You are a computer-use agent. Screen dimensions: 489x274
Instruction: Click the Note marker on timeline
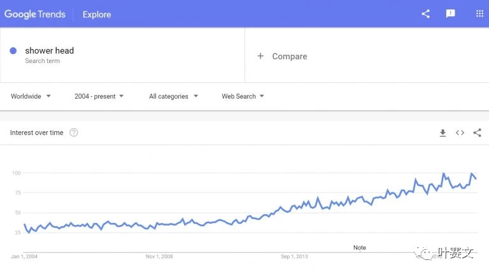360,248
